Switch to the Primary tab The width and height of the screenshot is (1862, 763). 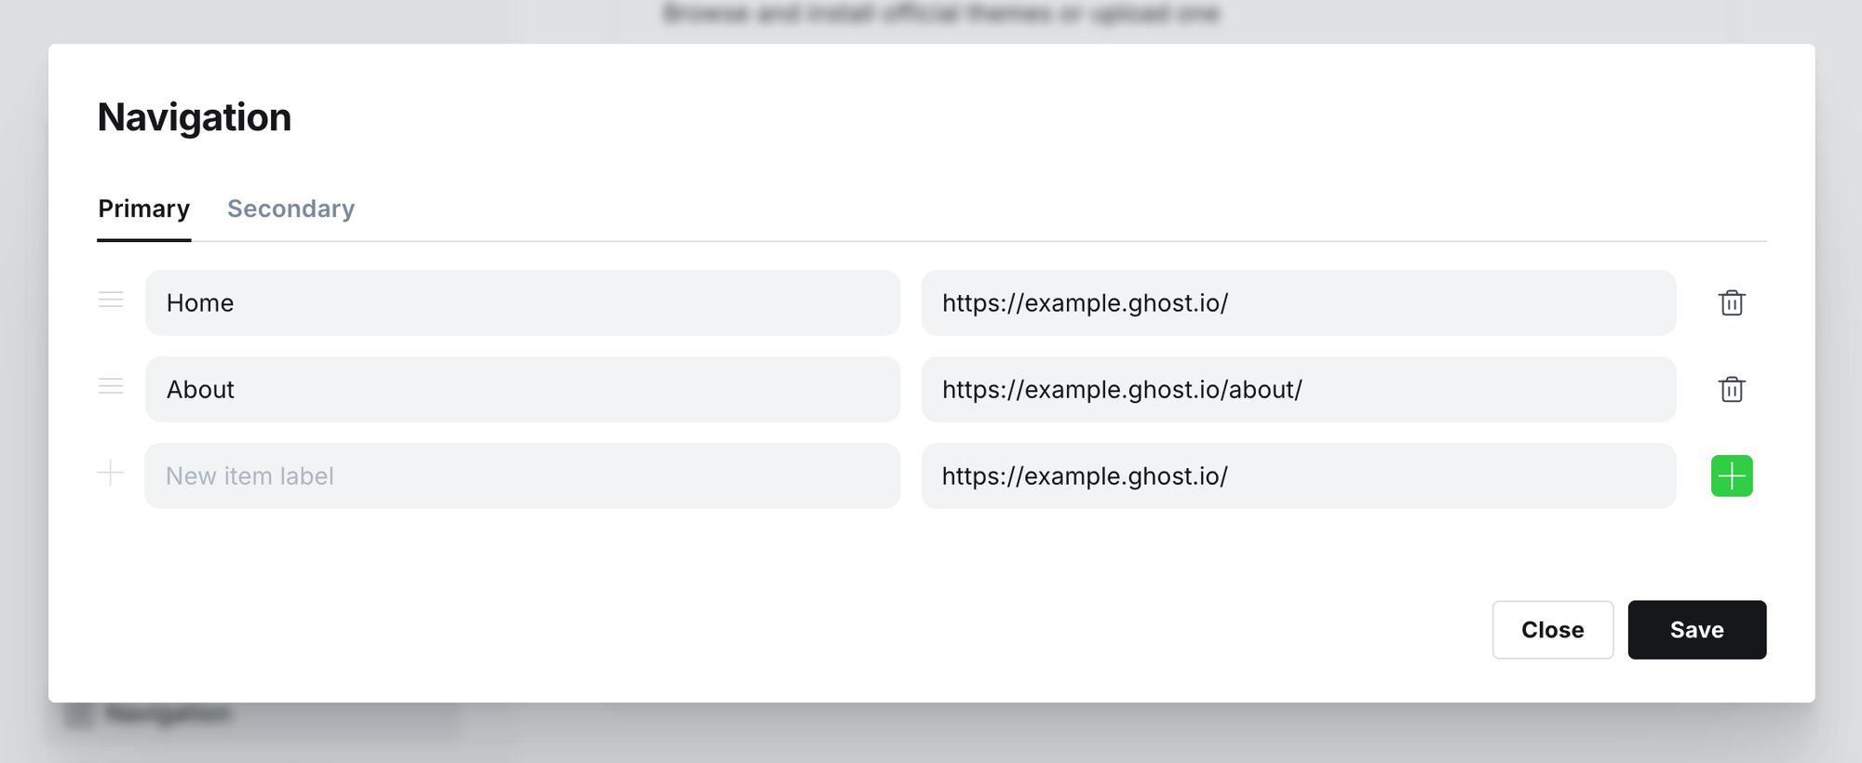point(144,209)
